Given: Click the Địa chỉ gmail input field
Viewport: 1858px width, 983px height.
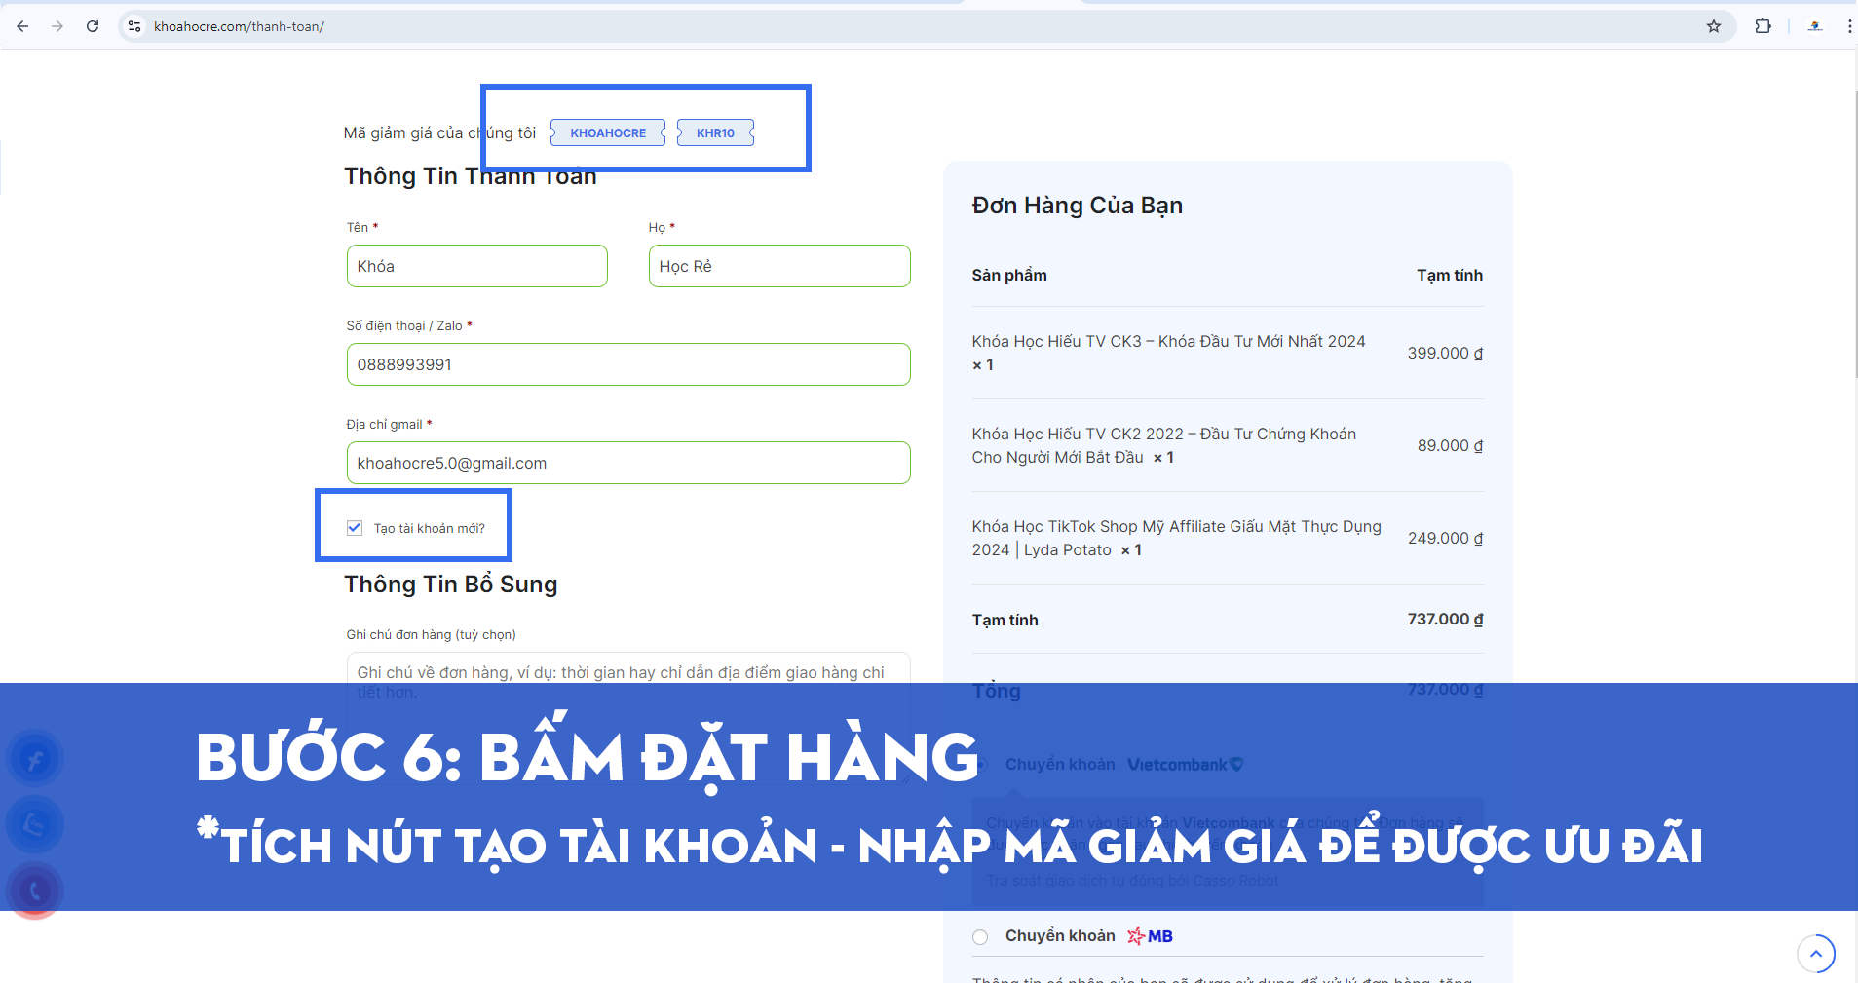Looking at the screenshot, I should click(628, 463).
